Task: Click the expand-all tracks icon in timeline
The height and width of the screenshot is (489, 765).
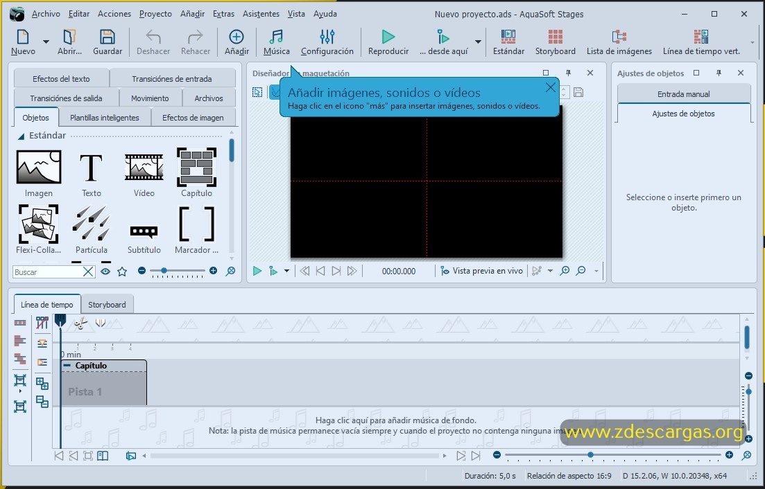Action: [42, 384]
